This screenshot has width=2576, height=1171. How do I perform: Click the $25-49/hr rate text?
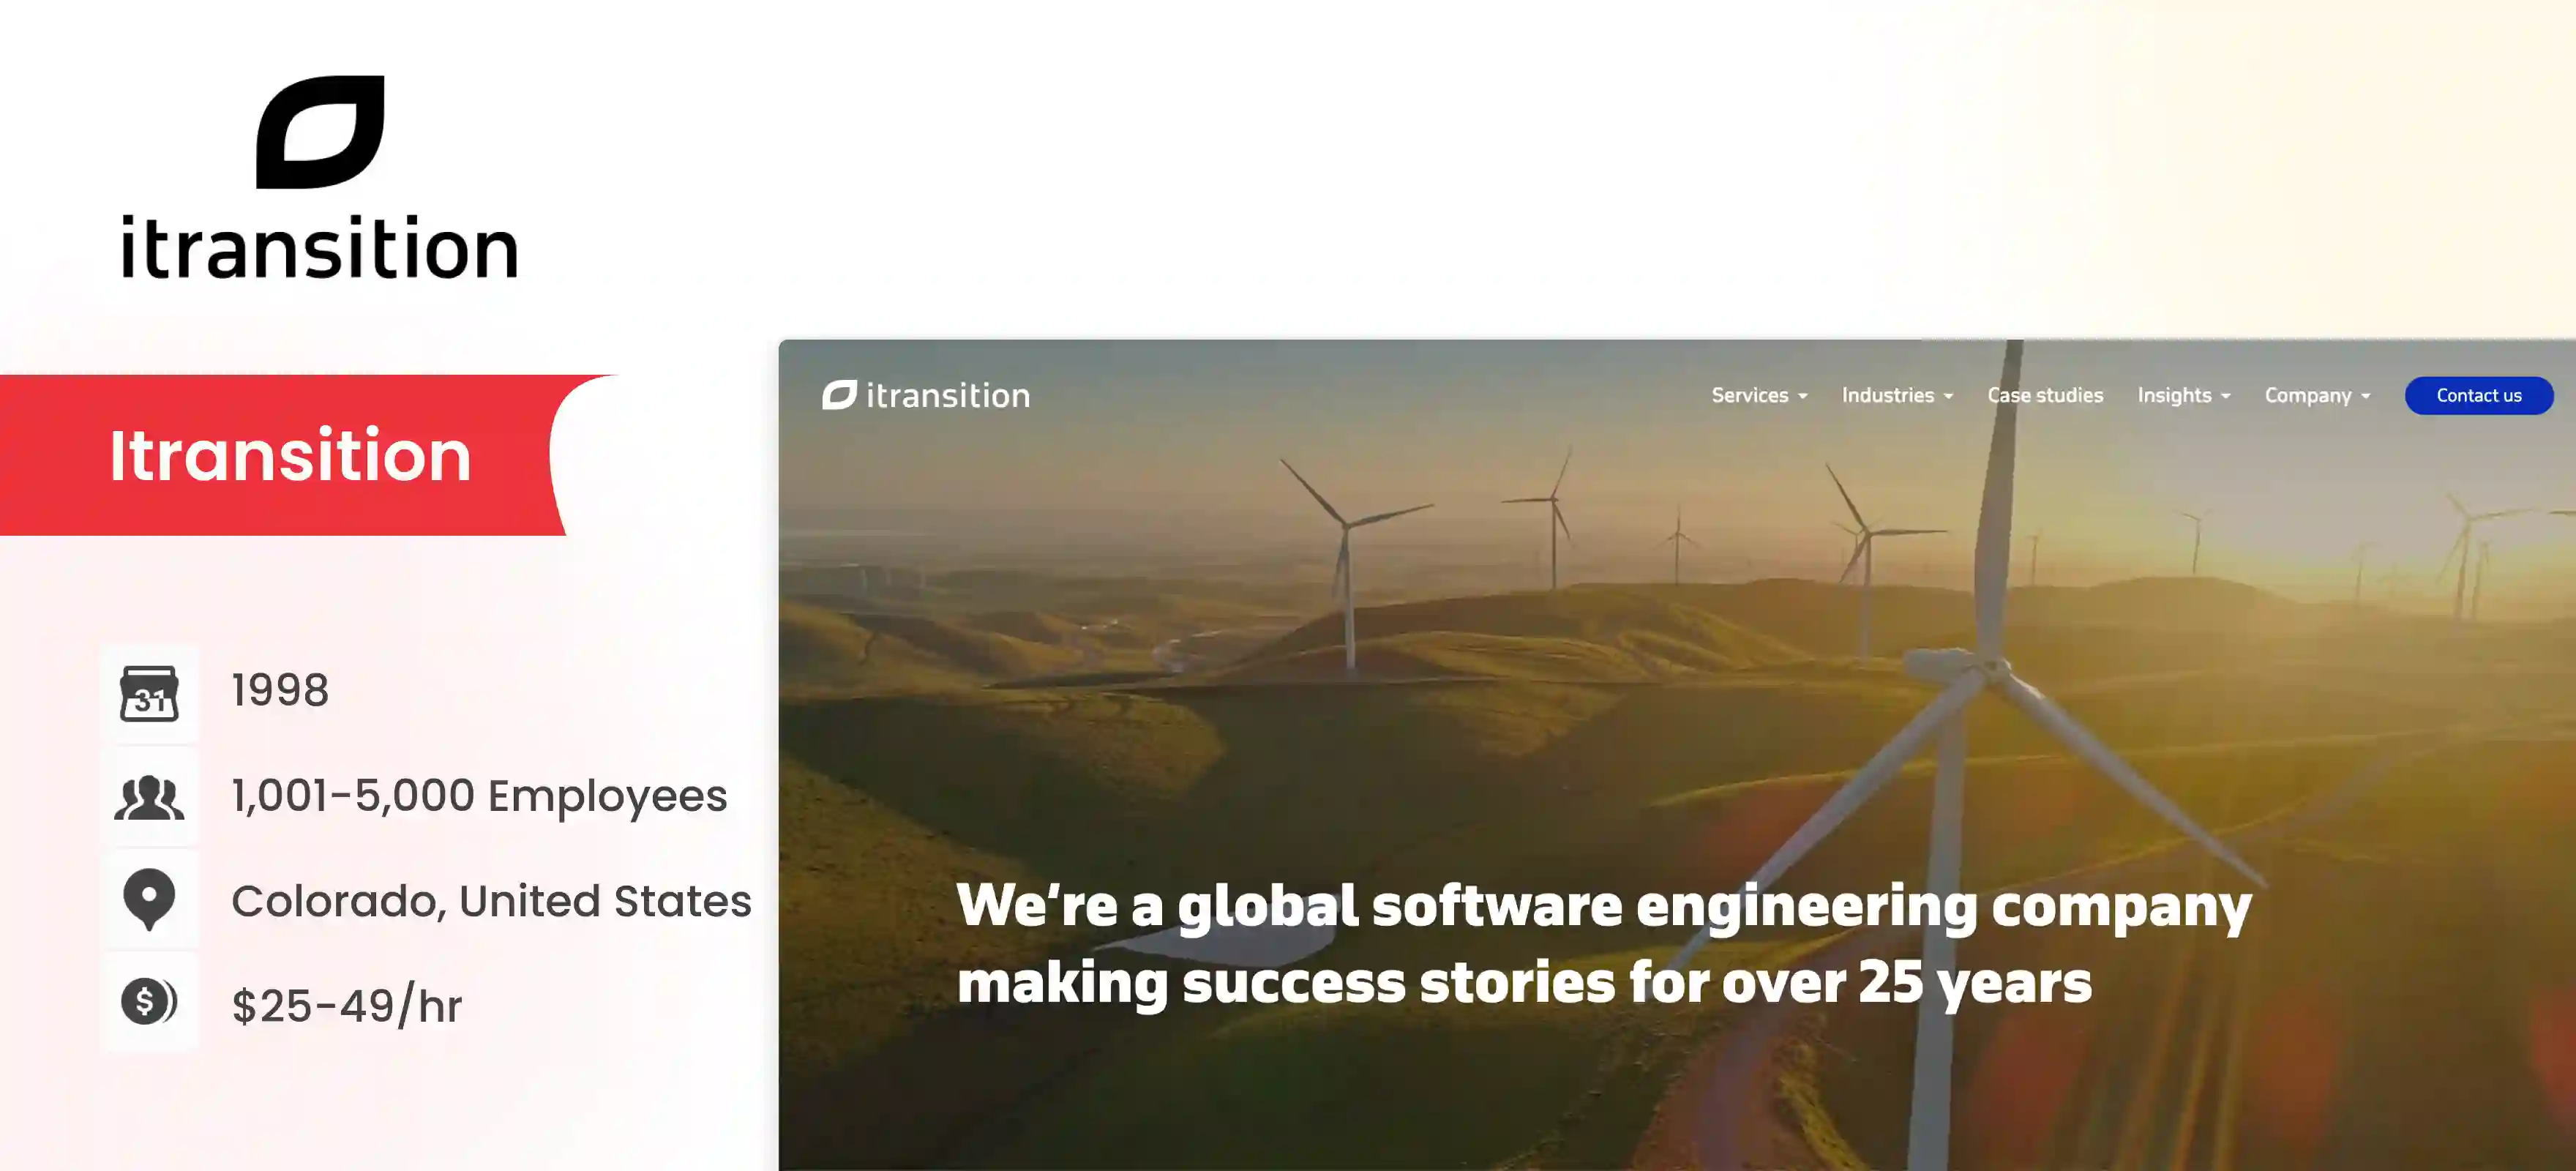(346, 1005)
